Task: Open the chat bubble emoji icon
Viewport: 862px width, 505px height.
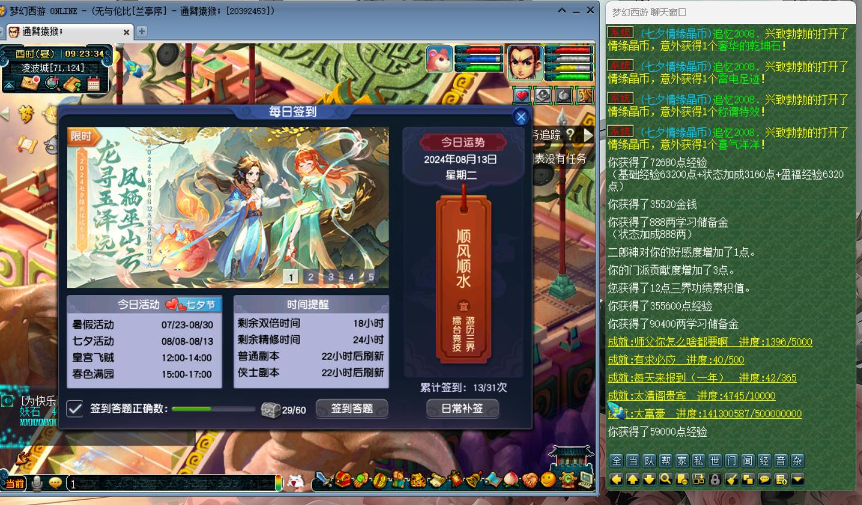Action: pyautogui.click(x=55, y=482)
